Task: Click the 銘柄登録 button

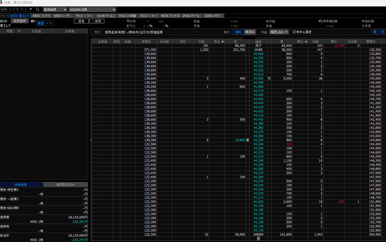Action: pyautogui.click(x=20, y=21)
